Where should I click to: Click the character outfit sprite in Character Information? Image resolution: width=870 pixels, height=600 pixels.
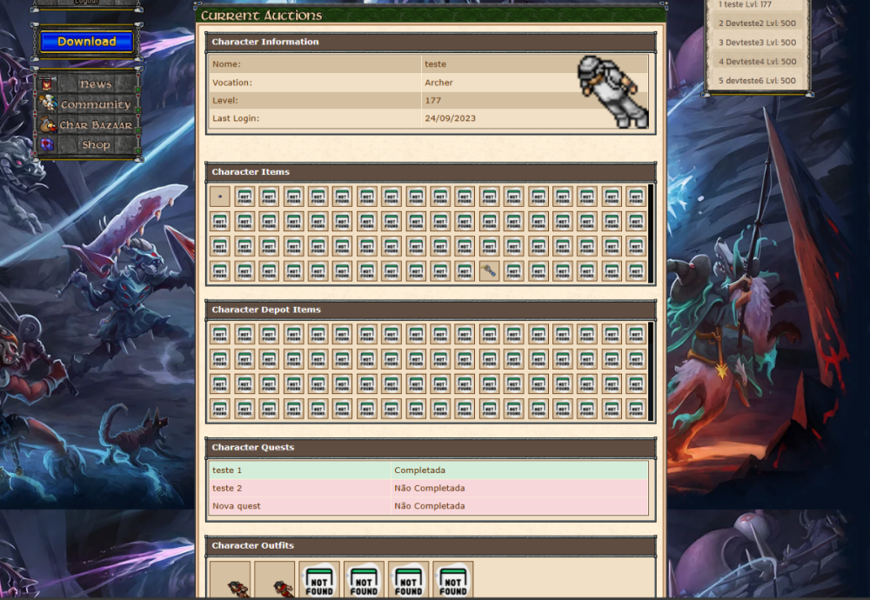(x=612, y=91)
